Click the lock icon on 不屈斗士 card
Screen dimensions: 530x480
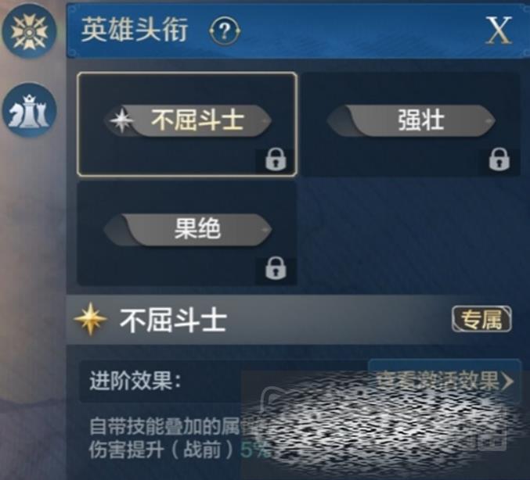[276, 159]
